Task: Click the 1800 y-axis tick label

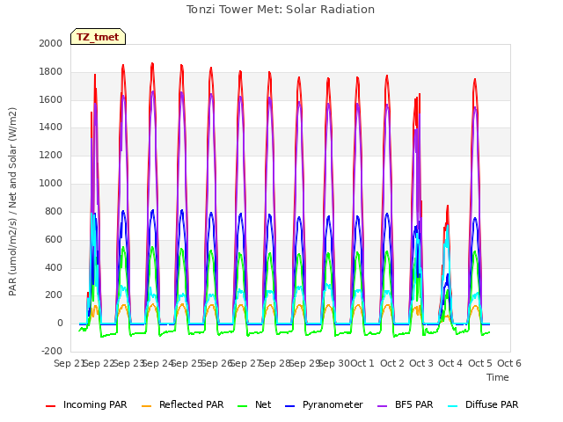Action: pyautogui.click(x=51, y=71)
